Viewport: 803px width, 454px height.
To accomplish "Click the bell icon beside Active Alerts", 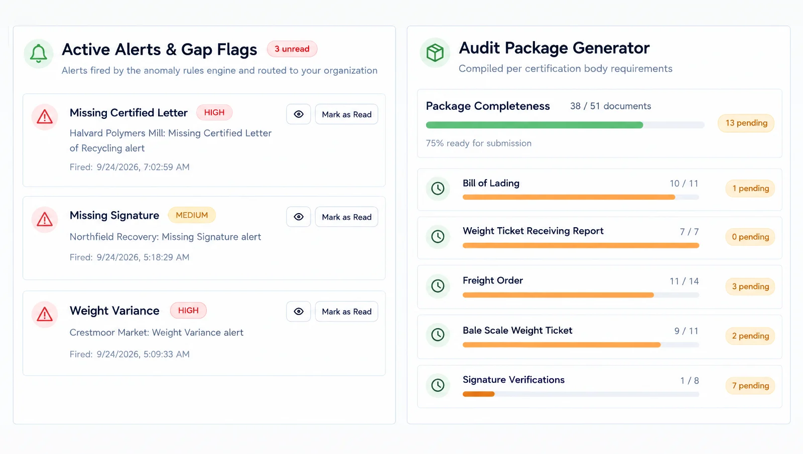I will tap(39, 53).
